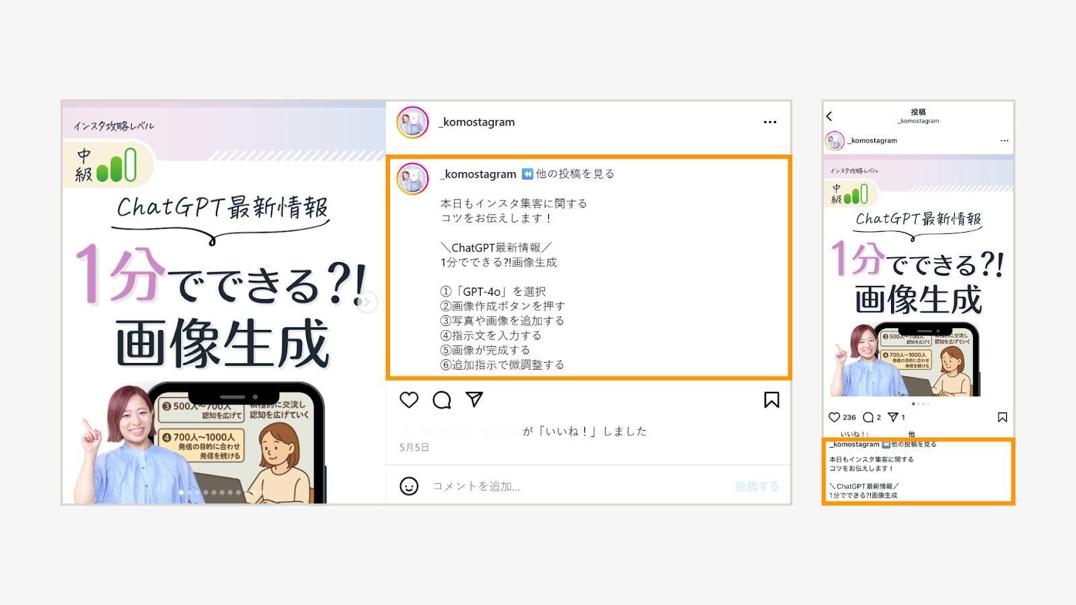Tap mobile comment icon showing 2
This screenshot has width=1076, height=605.
(x=868, y=417)
